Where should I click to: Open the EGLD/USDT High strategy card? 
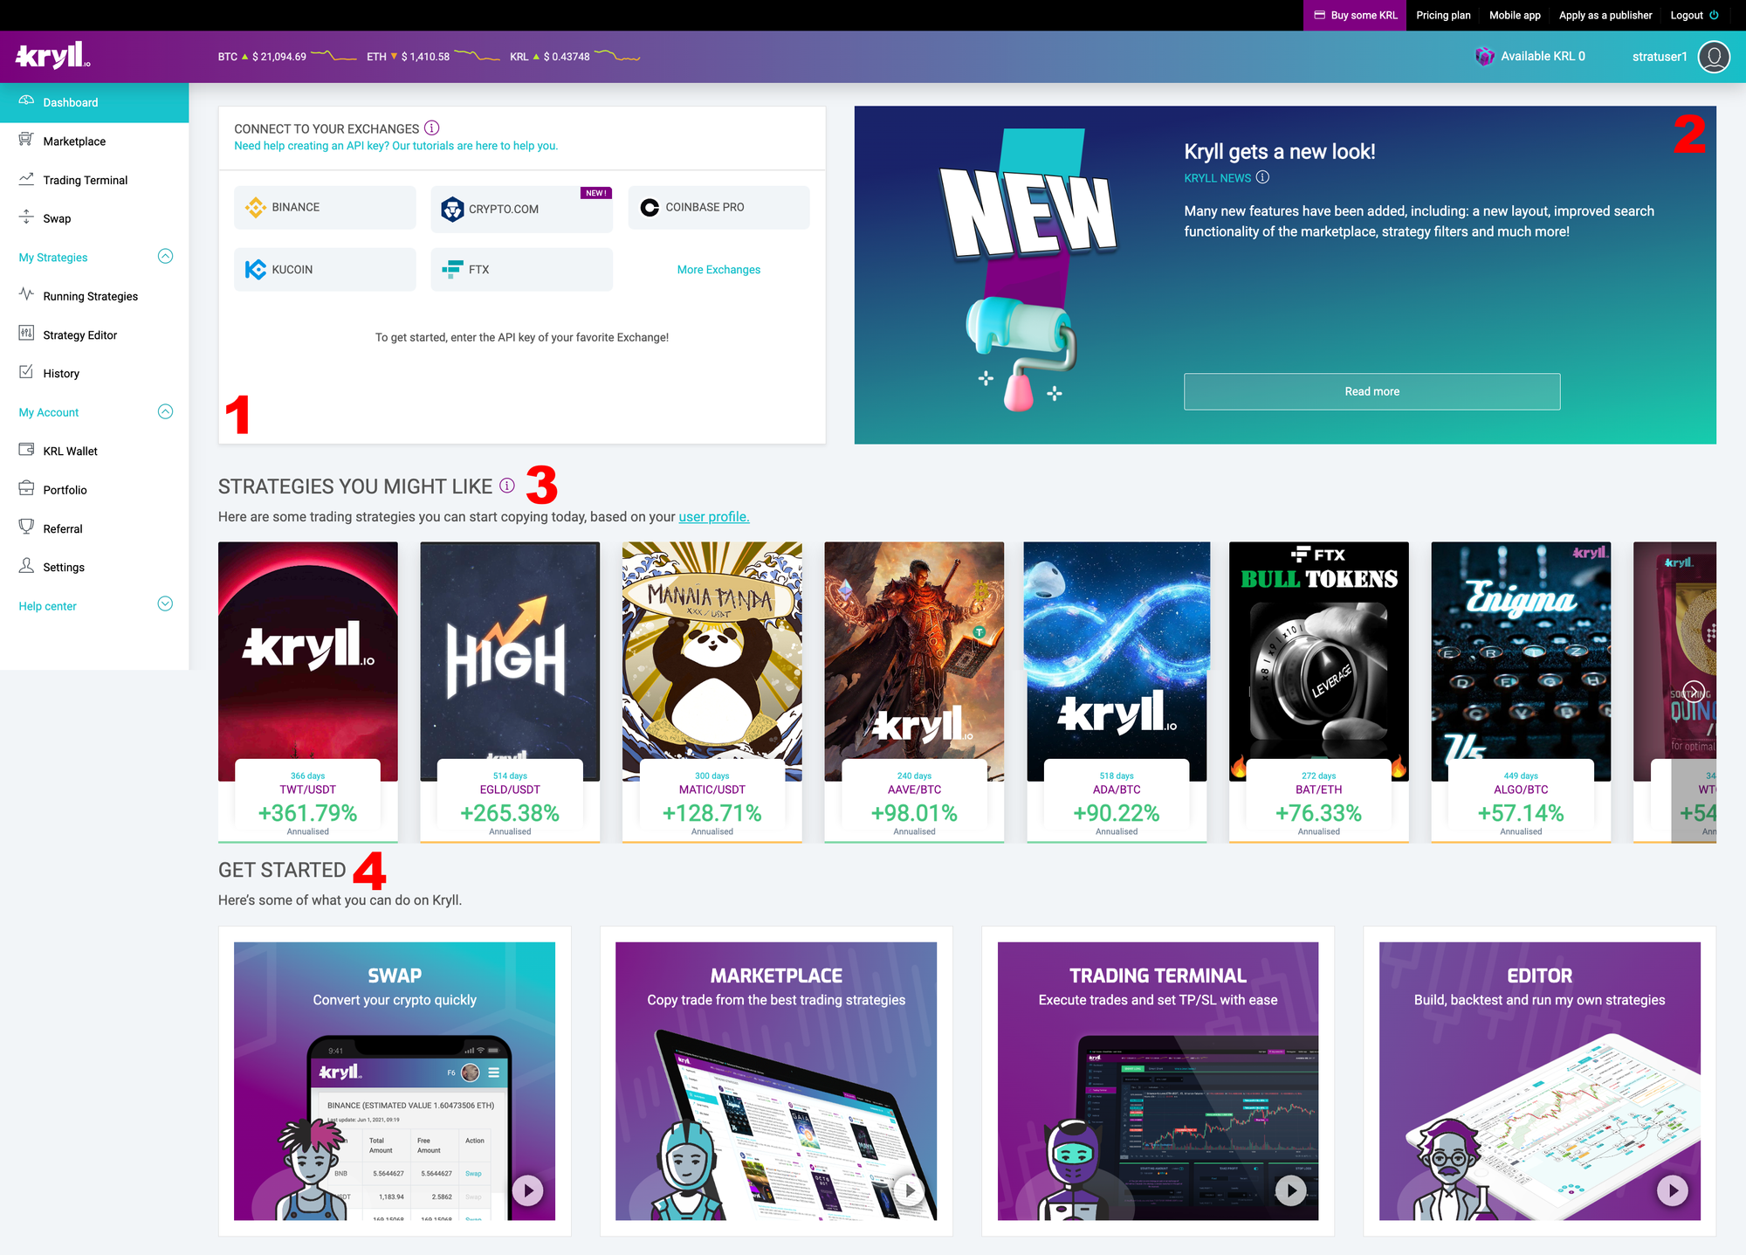pyautogui.click(x=510, y=692)
